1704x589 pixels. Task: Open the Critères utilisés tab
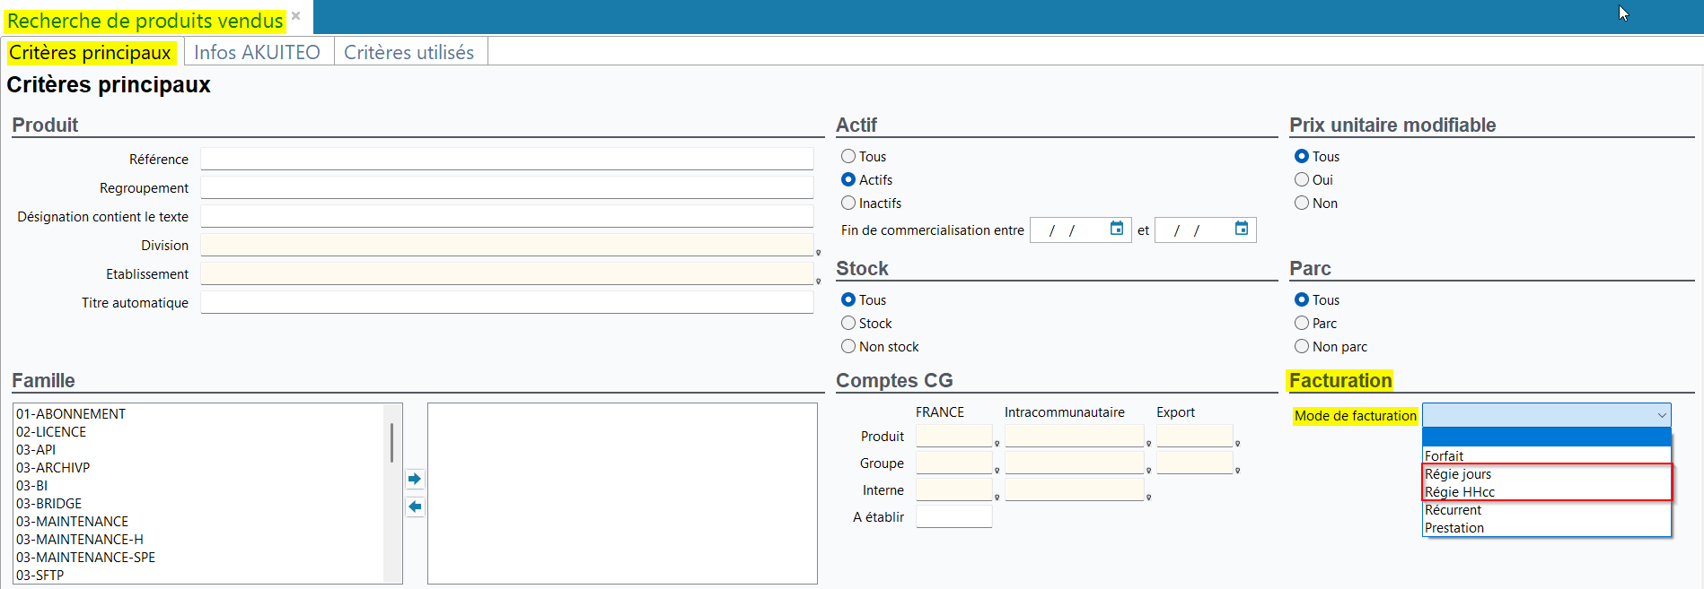(408, 52)
